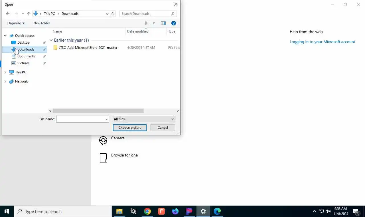
Task: Expand the This PC tree node
Action: pos(5,72)
